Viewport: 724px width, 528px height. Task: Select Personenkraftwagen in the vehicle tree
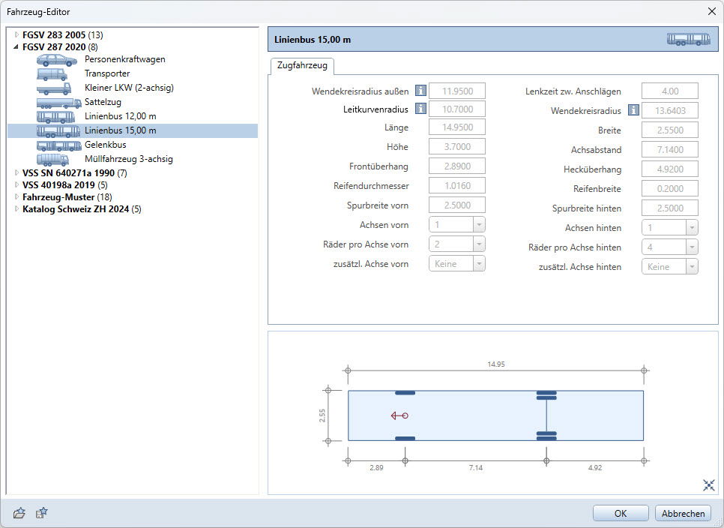(x=124, y=59)
